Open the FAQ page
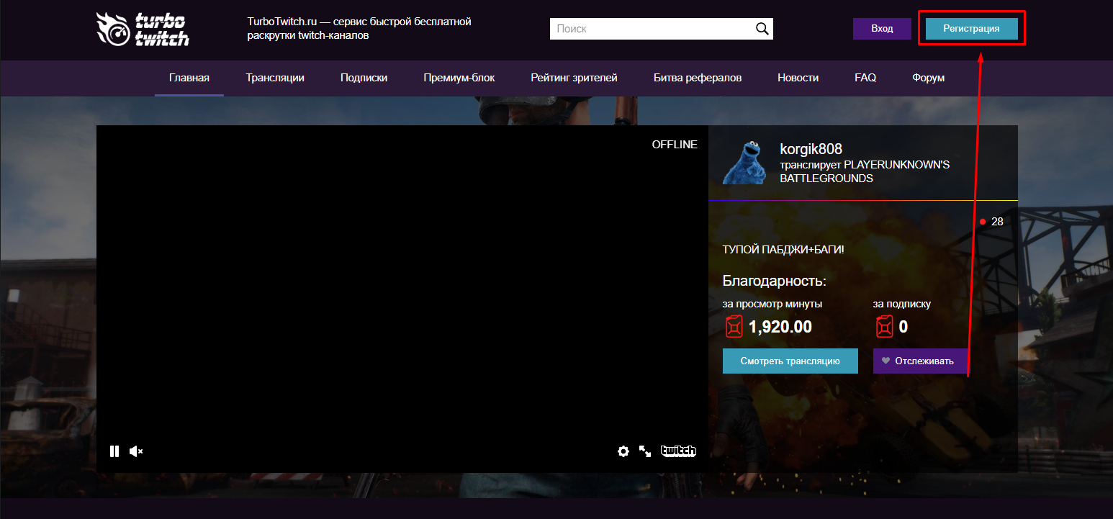 [865, 78]
